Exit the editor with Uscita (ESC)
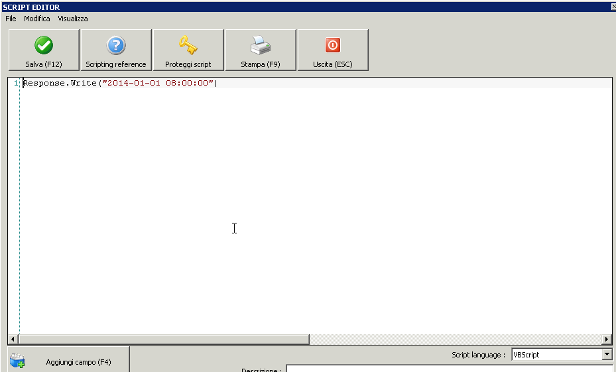This screenshot has width=616, height=372. (333, 50)
